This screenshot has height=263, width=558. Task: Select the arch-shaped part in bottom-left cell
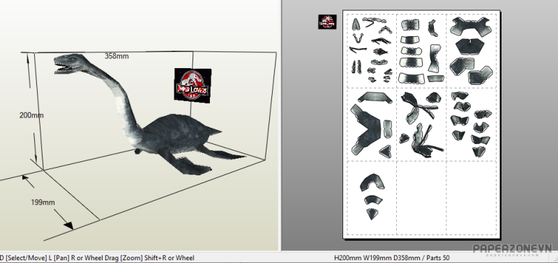click(x=372, y=182)
